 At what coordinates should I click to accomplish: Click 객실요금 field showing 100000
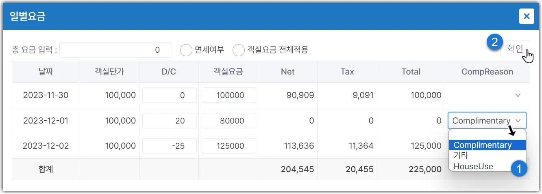click(x=229, y=95)
